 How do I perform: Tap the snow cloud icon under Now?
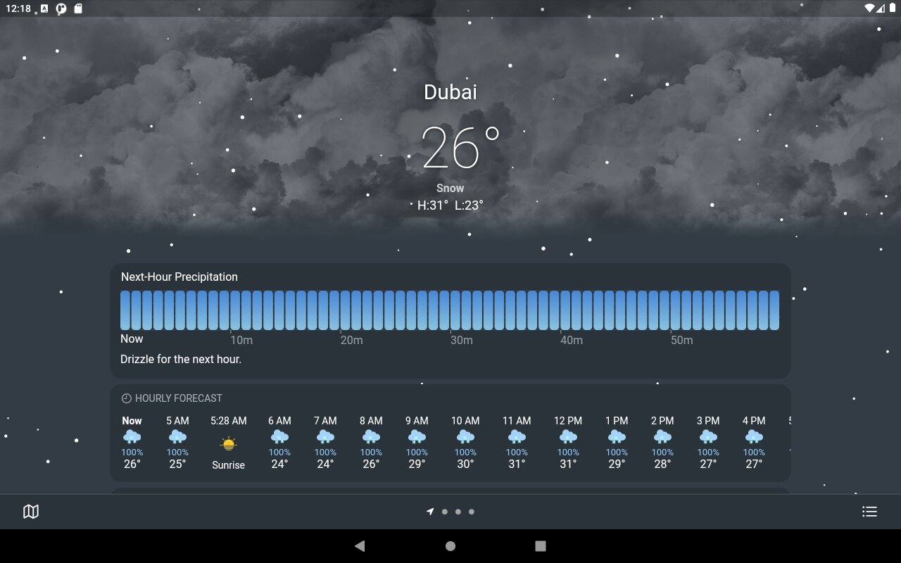tap(132, 437)
